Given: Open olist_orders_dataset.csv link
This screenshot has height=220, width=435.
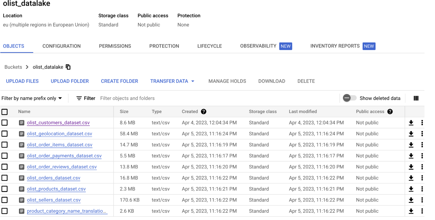Looking at the screenshot, I should pos(54,178).
